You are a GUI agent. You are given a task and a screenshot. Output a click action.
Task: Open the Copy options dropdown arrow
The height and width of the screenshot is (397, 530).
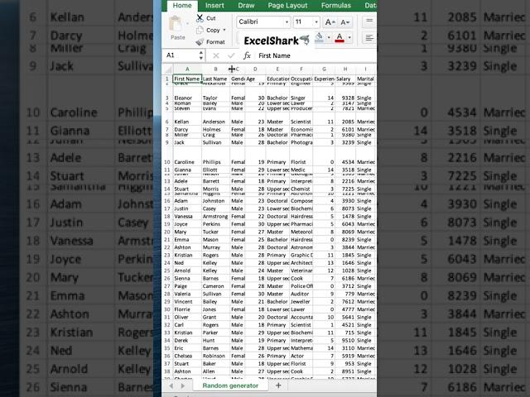224,30
